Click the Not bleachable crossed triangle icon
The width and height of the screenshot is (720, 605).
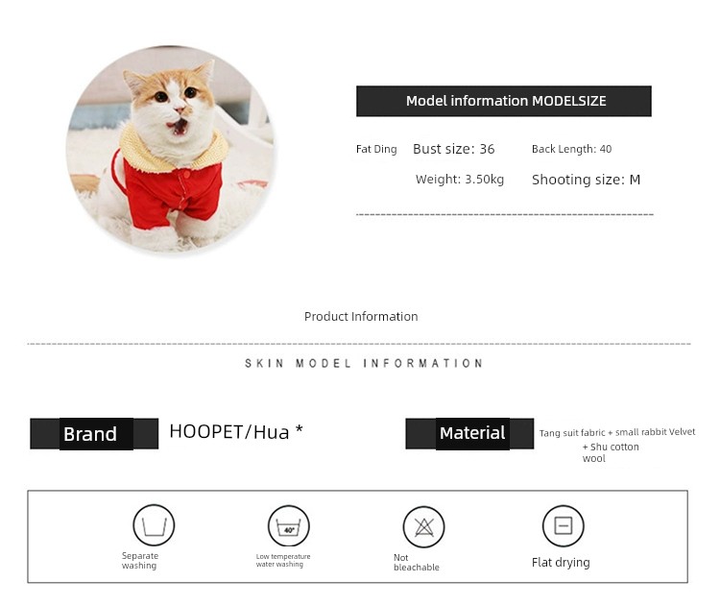click(423, 527)
